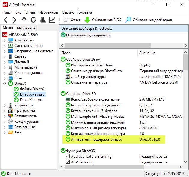Expand the Дисплей tree branch
This screenshot has height=177, width=189.
pos(5,62)
